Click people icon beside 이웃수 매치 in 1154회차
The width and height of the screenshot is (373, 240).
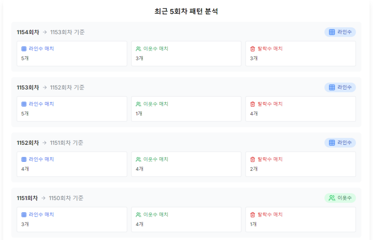(x=138, y=49)
